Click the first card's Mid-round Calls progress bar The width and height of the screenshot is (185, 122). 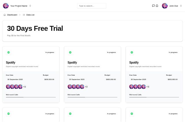[31, 97]
